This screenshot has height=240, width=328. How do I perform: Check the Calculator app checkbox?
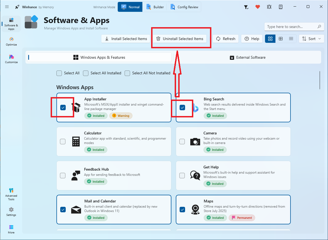63,142
